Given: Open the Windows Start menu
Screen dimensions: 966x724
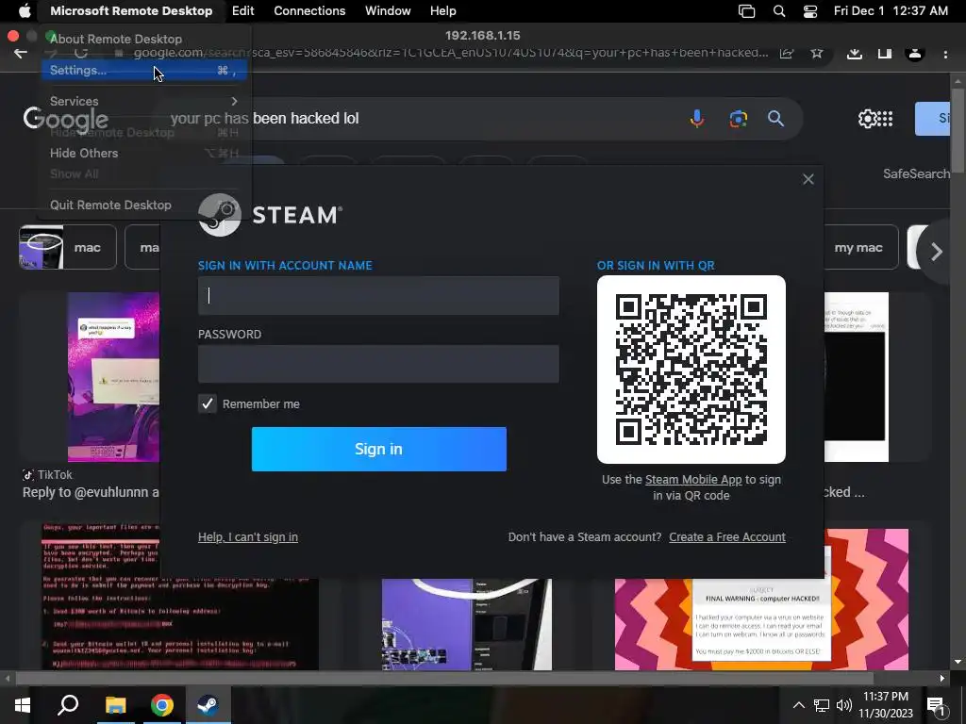Looking at the screenshot, I should click(23, 705).
